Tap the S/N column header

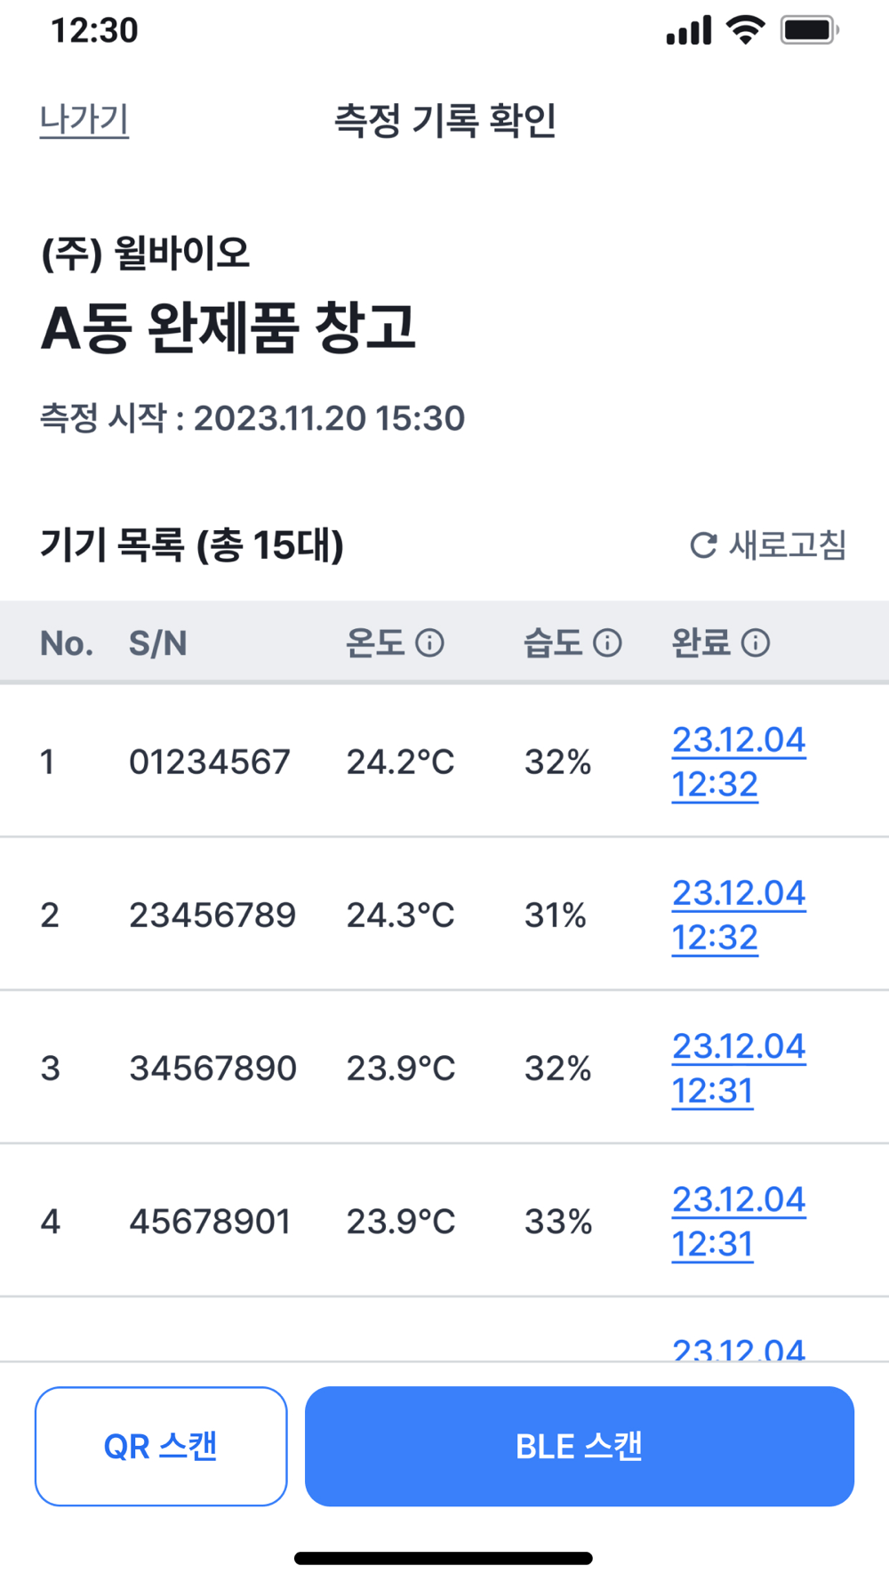[x=158, y=643]
